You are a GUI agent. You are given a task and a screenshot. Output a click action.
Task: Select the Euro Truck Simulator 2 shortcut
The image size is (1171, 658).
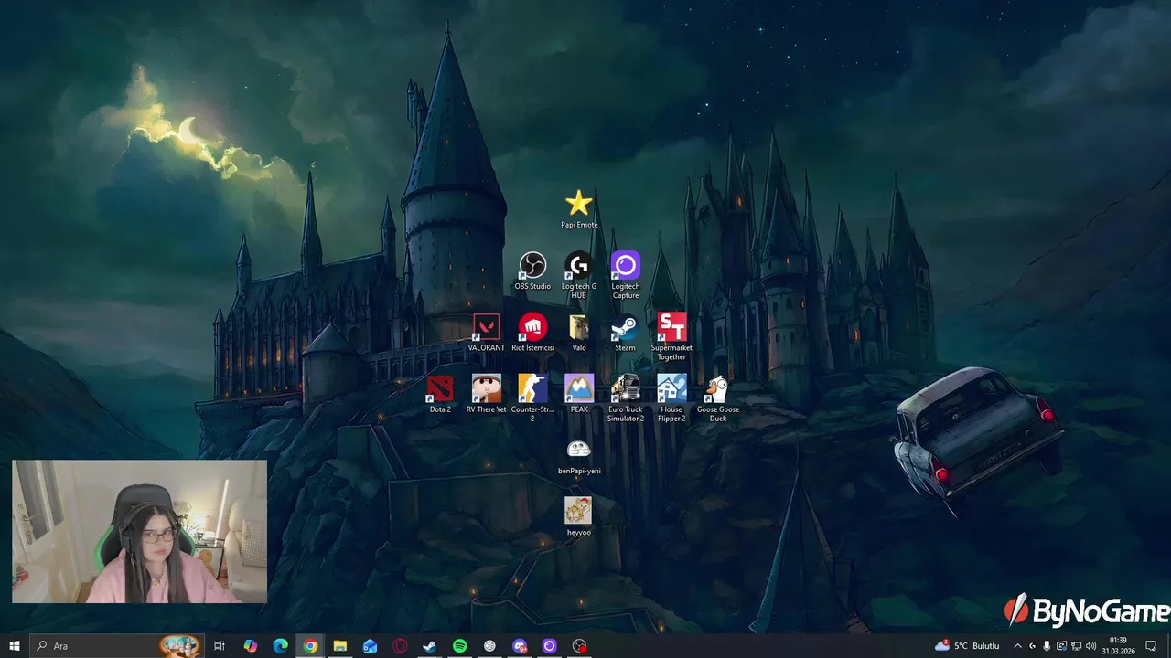(x=626, y=398)
